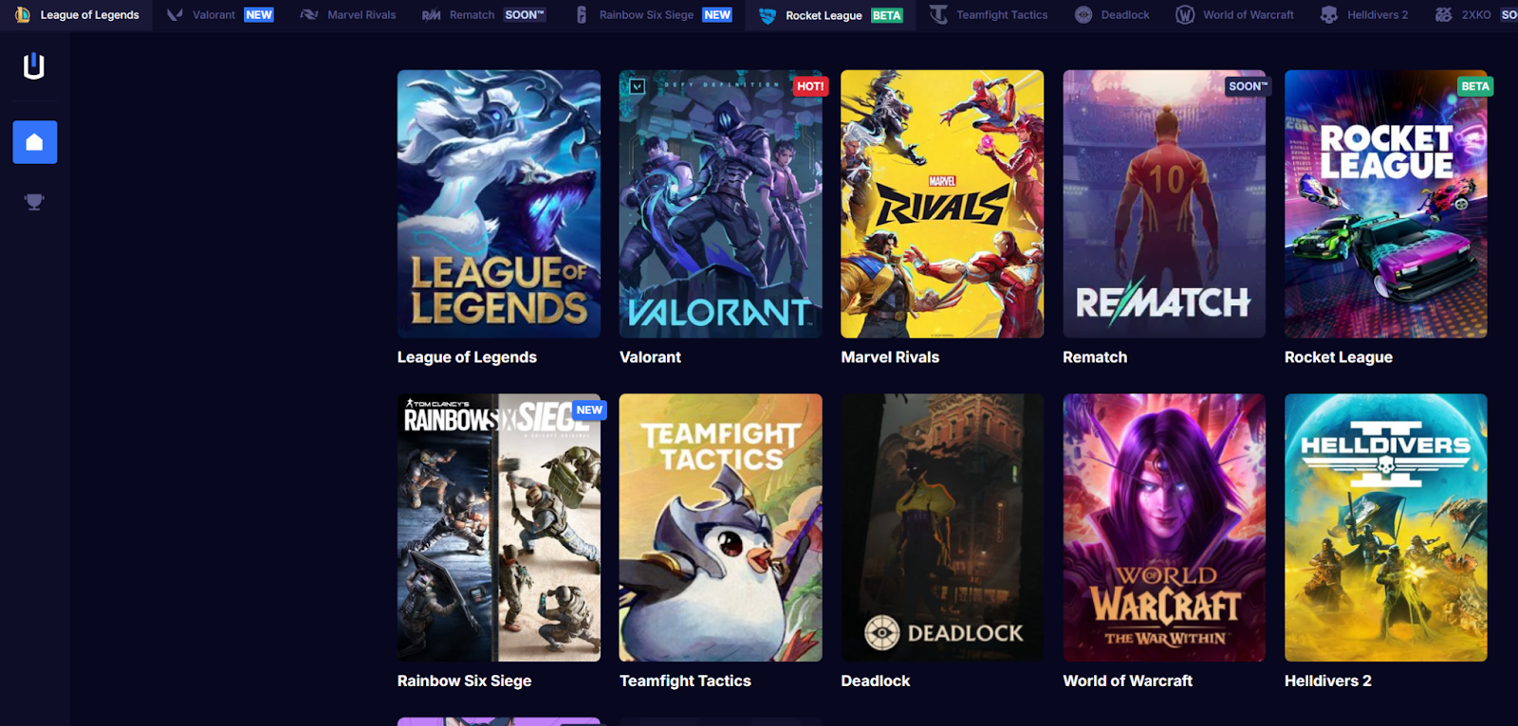Click the Deadlock title under card
The width and height of the screenshot is (1518, 726).
pyautogui.click(x=875, y=681)
